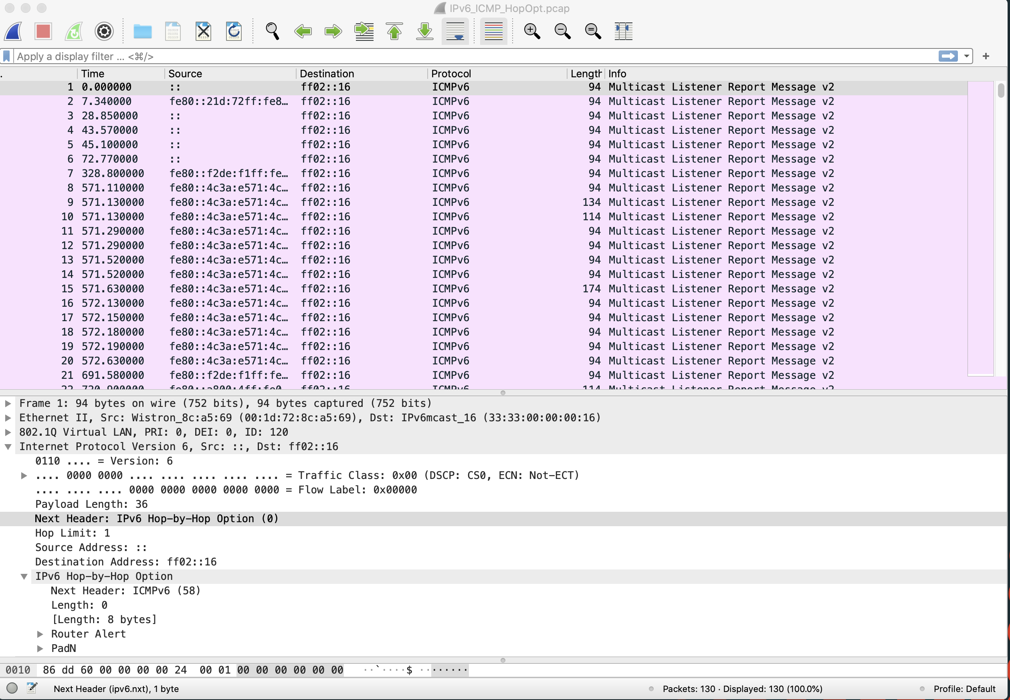Restart the current capture
Screen dimensions: 1010x700
[73, 31]
